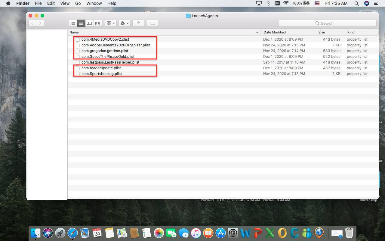Switch to gallery view in toolbar
The height and width of the screenshot is (241, 385).
click(98, 23)
